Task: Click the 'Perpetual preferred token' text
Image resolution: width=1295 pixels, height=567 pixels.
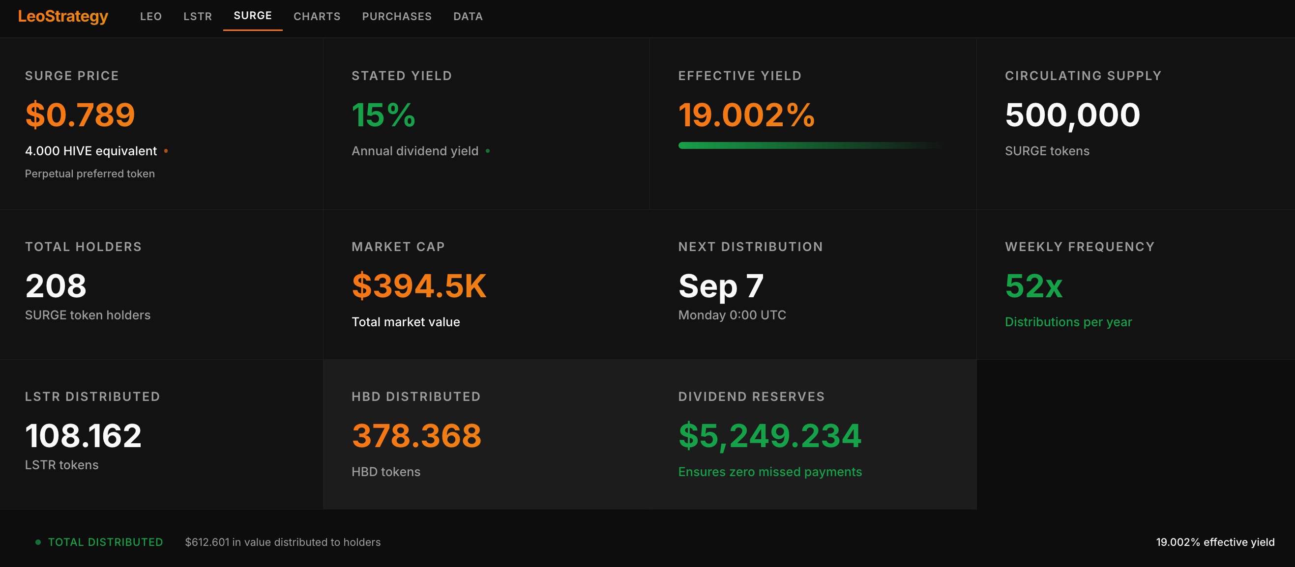Action: (90, 174)
